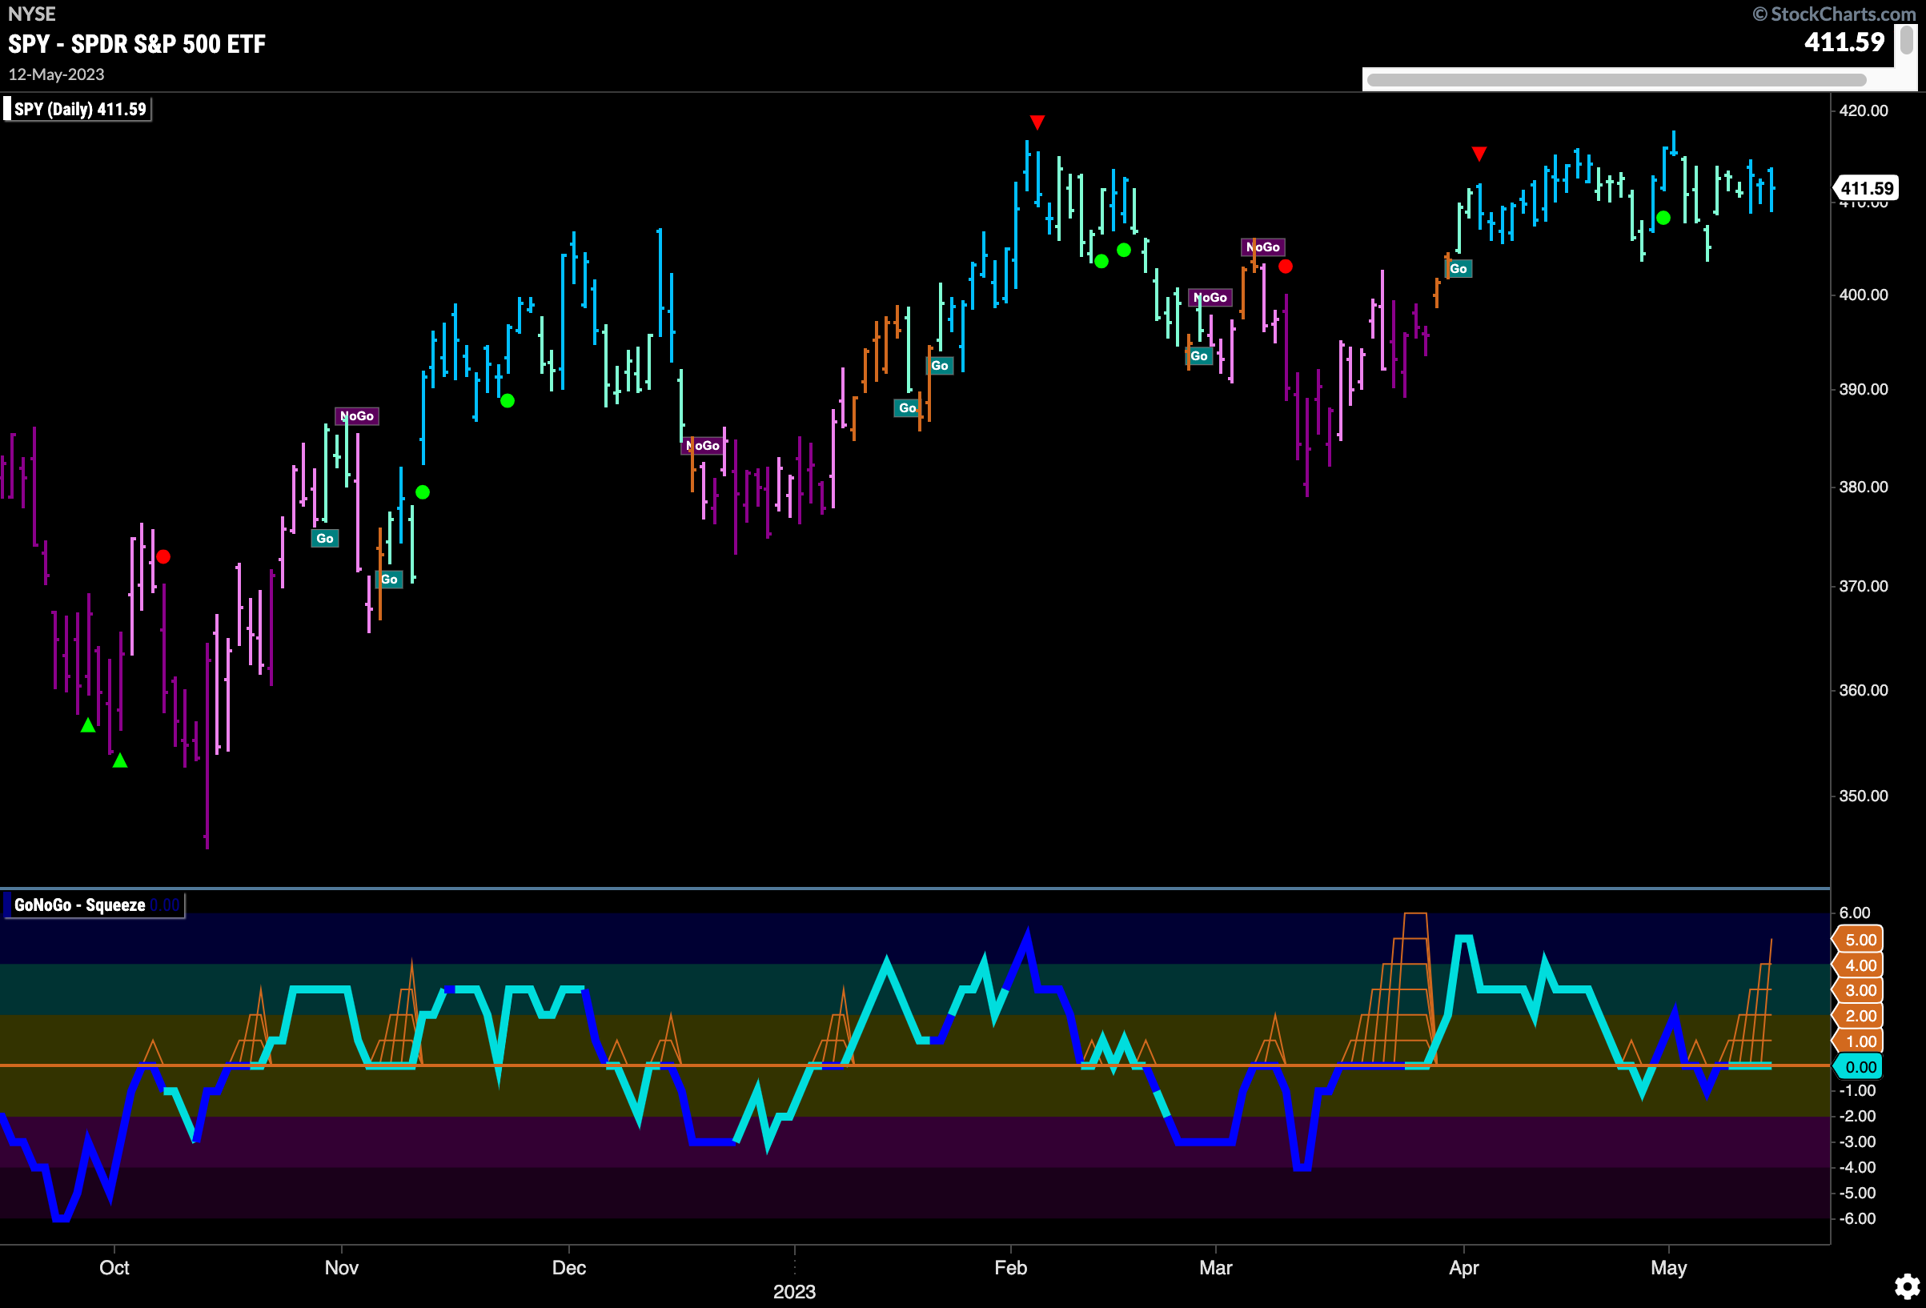Click the Go flag at end of February

[1199, 355]
